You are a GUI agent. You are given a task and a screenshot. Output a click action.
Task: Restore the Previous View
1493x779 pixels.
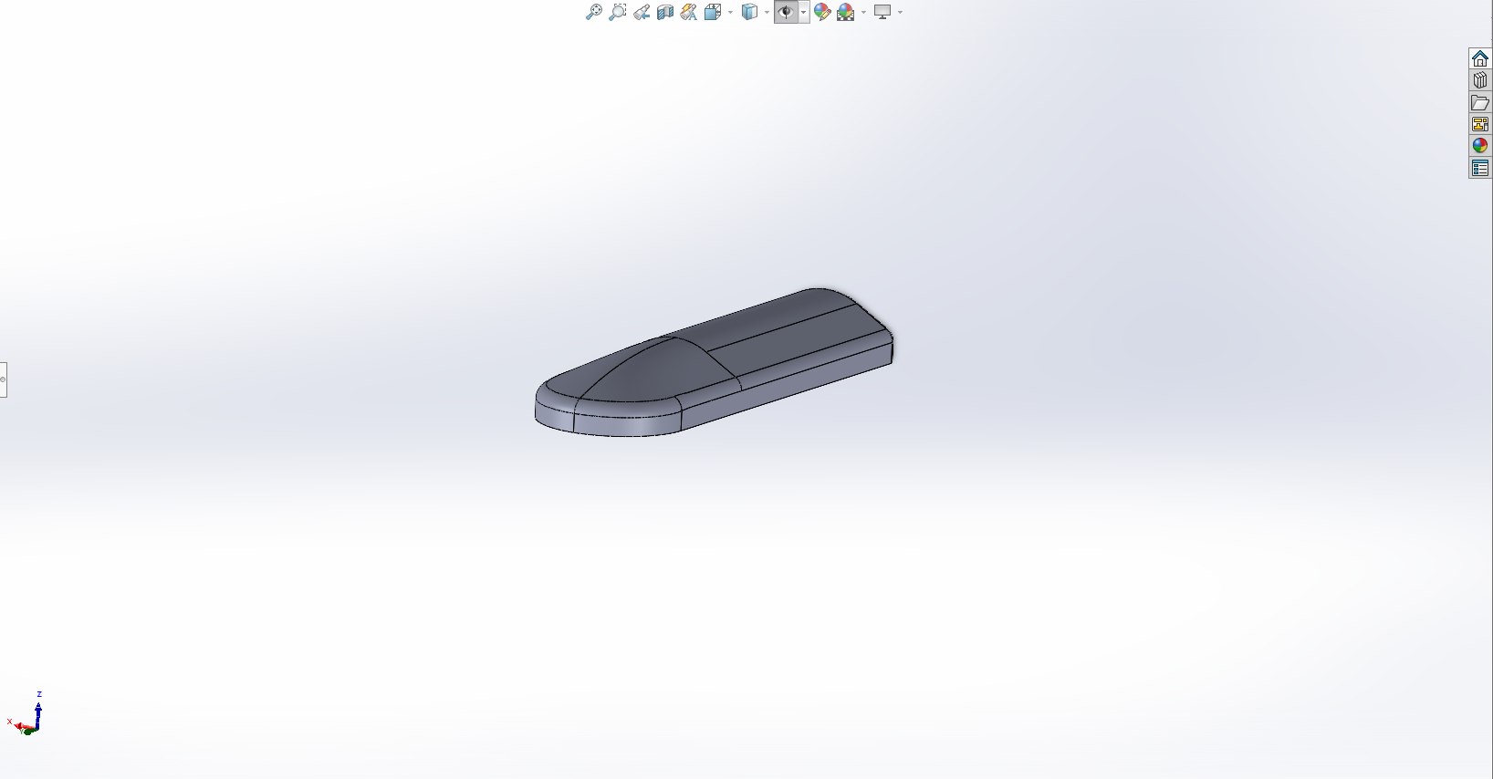click(x=642, y=12)
